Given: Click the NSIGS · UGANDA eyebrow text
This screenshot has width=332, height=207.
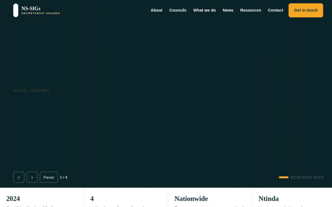Looking at the screenshot, I should pyautogui.click(x=31, y=91).
